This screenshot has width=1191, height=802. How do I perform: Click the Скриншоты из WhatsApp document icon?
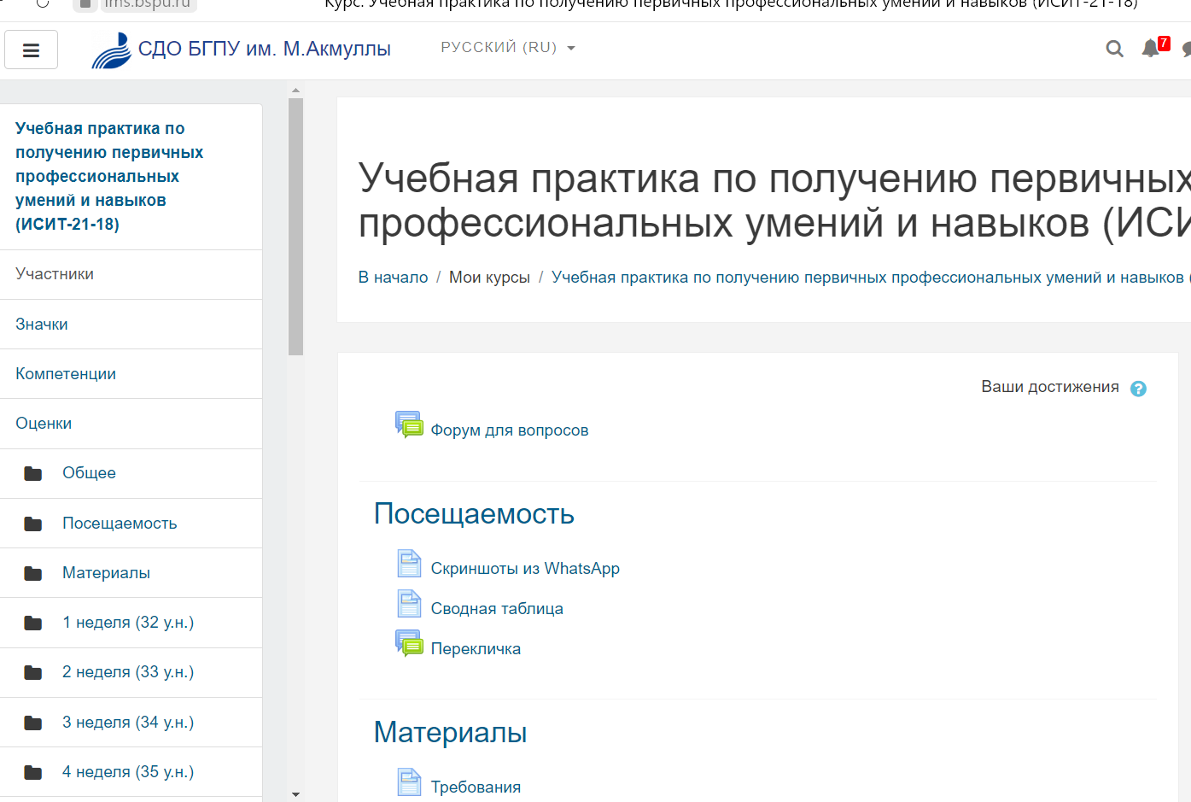click(x=409, y=564)
